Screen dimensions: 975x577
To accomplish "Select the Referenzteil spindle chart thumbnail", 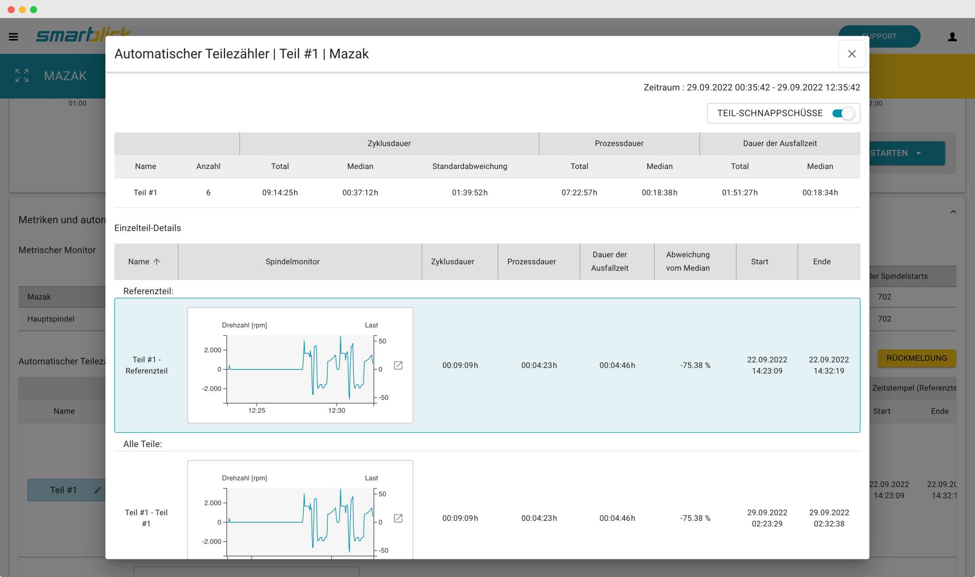I will point(300,365).
